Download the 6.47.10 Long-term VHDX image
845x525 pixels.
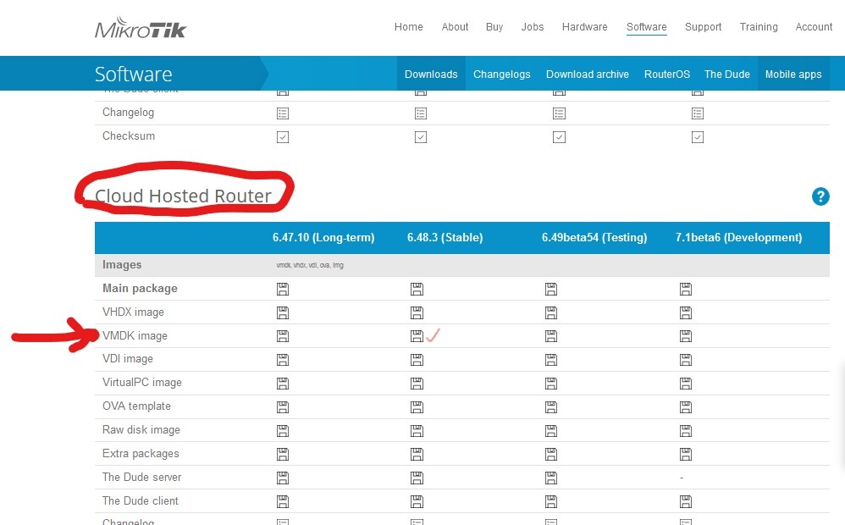coord(283,312)
